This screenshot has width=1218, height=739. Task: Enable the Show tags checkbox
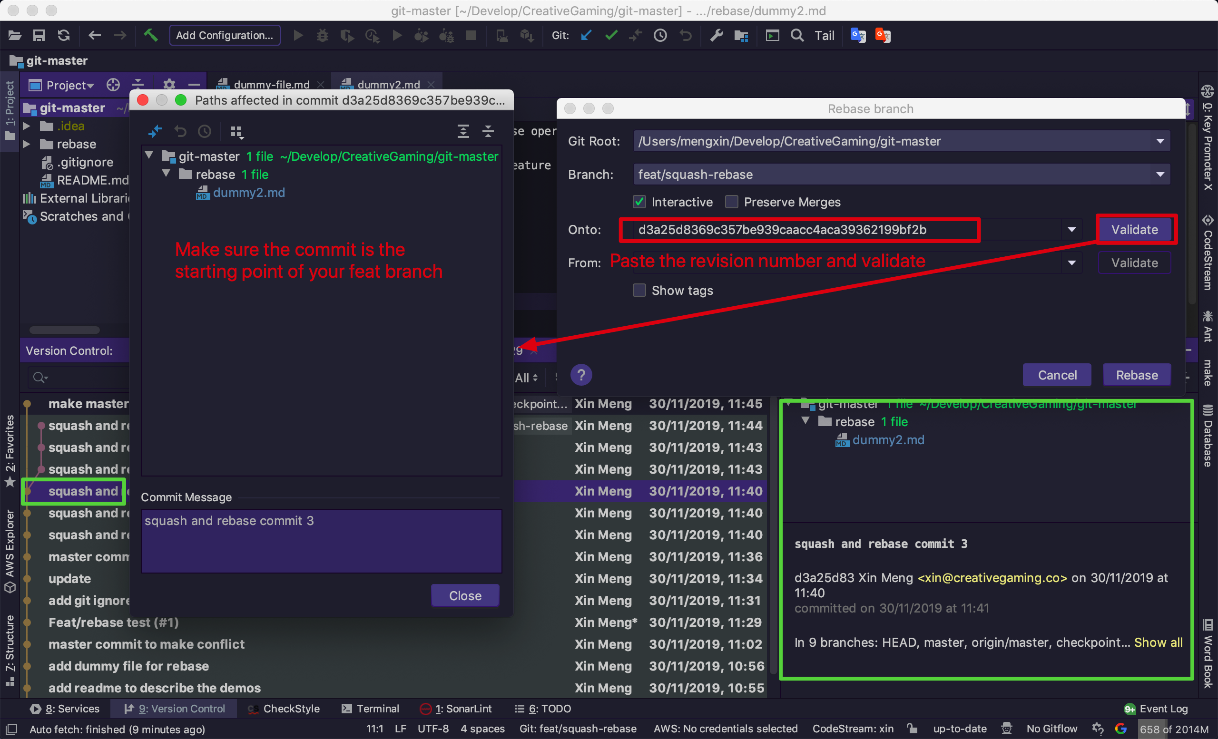point(639,290)
